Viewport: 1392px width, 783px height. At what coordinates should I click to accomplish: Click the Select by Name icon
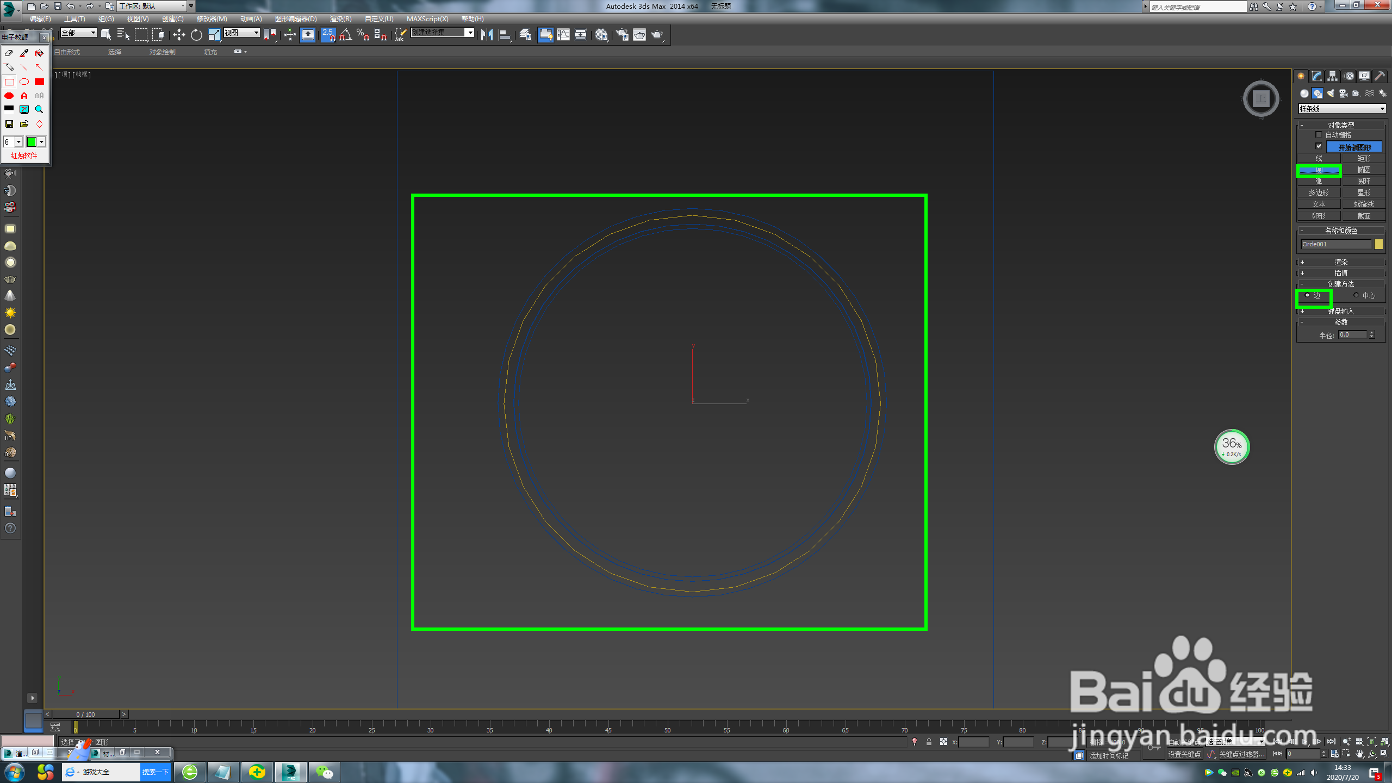(x=123, y=35)
